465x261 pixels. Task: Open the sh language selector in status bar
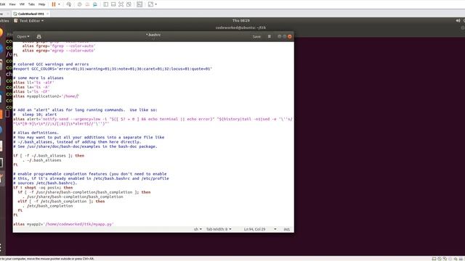[x=198, y=229]
